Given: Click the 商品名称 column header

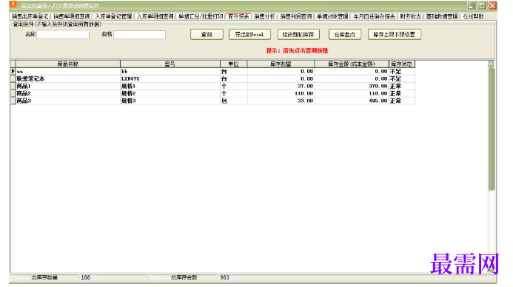Looking at the screenshot, I should (68, 64).
